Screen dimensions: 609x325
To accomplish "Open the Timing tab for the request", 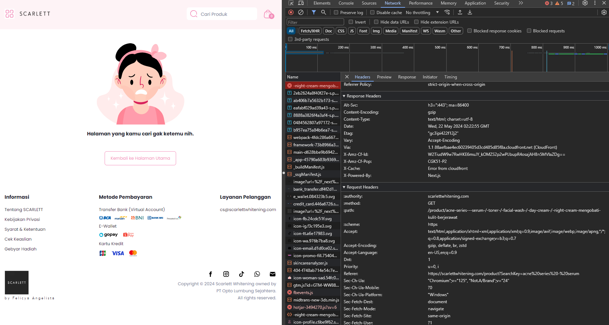I will point(450,77).
